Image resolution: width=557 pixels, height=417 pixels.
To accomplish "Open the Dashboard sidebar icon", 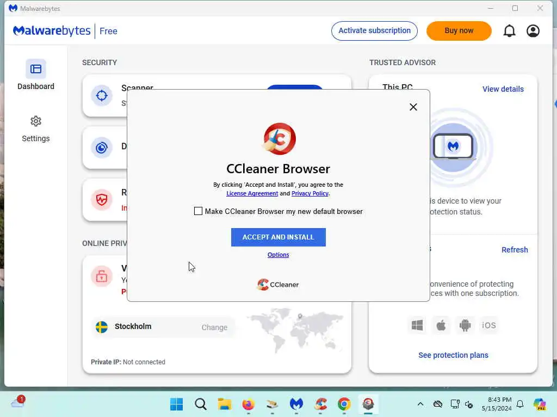I will pyautogui.click(x=35, y=69).
